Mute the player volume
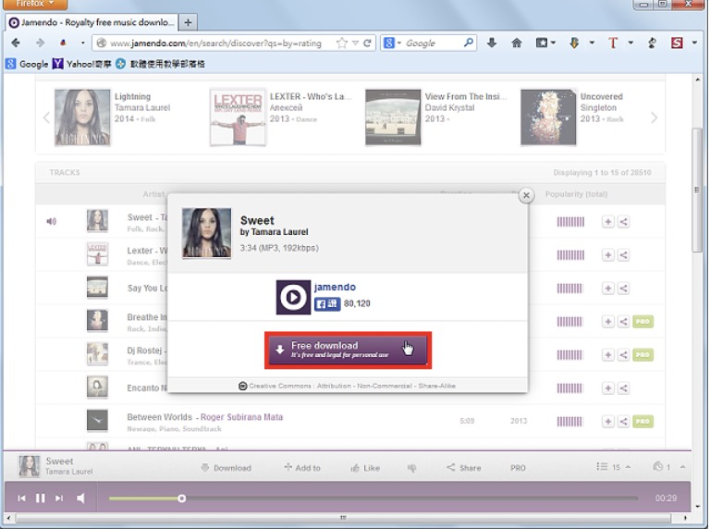The height and width of the screenshot is (529, 710). [x=80, y=498]
